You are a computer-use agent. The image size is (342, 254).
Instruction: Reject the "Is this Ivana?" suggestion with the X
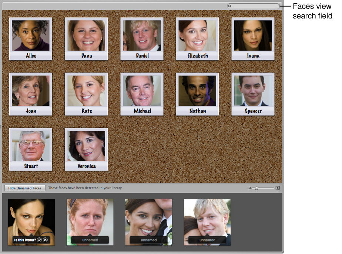click(x=45, y=240)
